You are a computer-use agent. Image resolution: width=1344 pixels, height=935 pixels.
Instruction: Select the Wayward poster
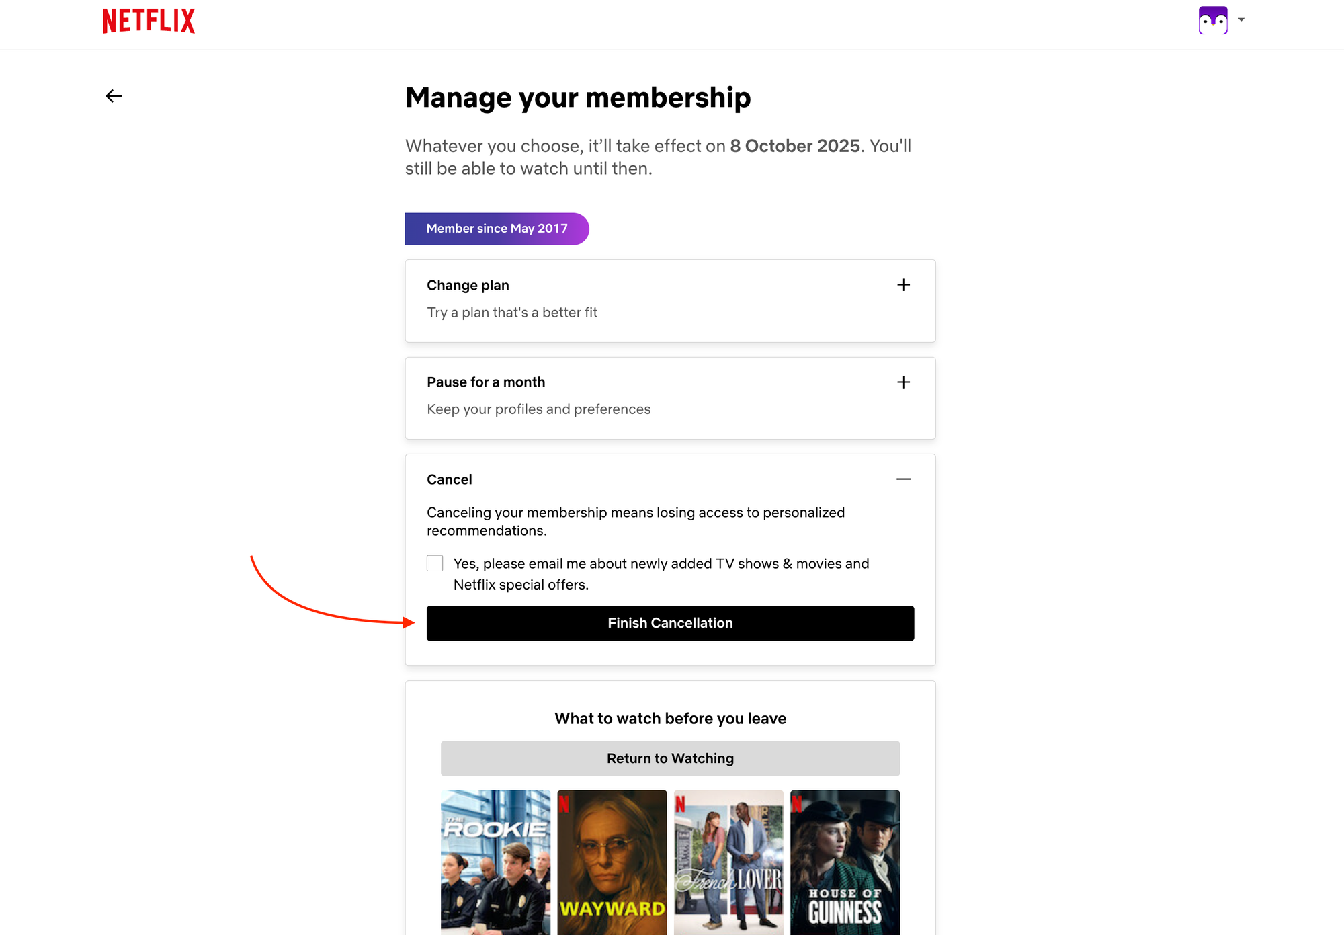[612, 862]
